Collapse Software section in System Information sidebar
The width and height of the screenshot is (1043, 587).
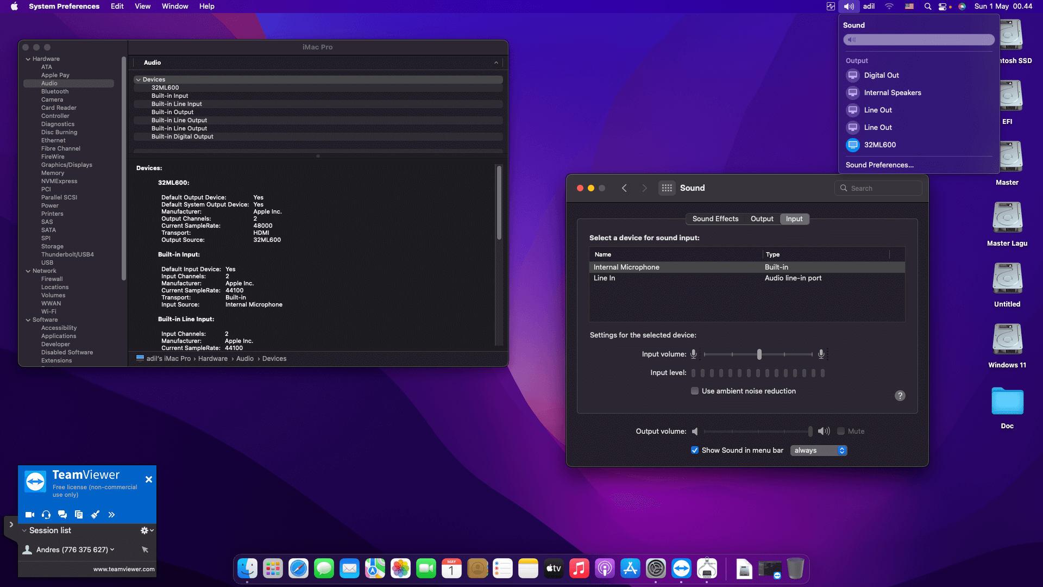(28, 320)
